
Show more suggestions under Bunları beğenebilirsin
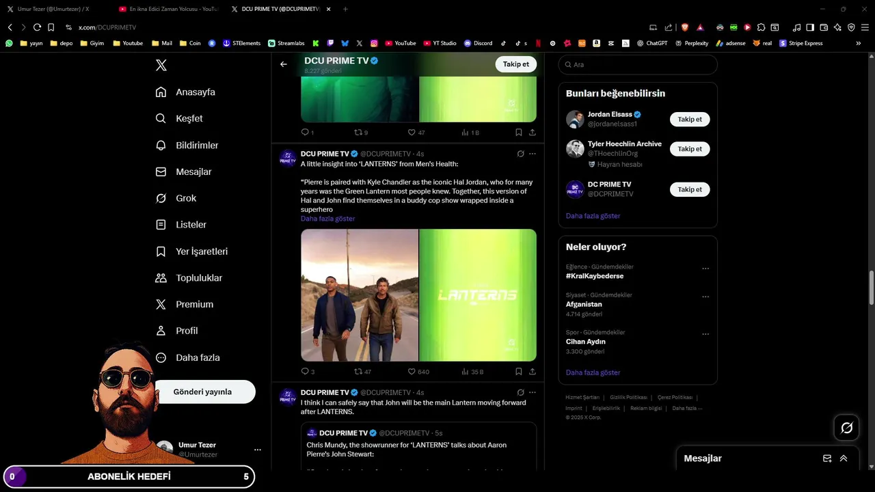pyautogui.click(x=593, y=216)
